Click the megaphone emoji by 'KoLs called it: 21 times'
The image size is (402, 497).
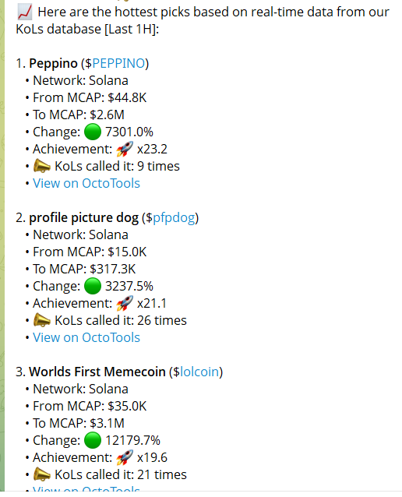42,475
